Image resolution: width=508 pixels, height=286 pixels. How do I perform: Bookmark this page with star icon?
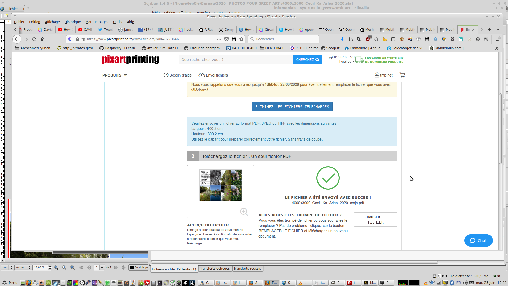coord(241,39)
